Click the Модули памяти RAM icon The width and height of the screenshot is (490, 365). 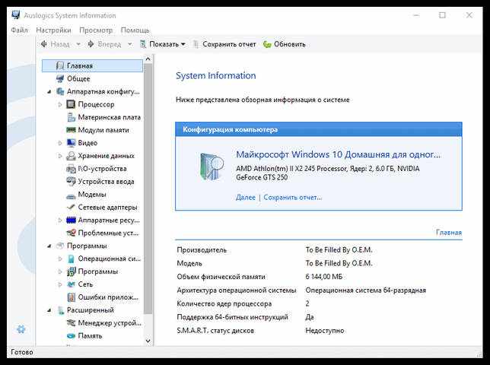tap(71, 130)
